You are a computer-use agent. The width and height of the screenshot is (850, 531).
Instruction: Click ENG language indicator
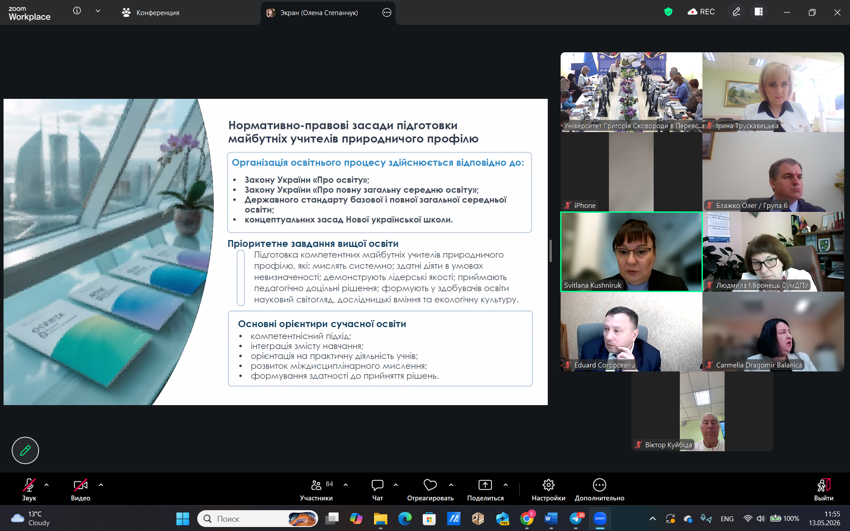tap(727, 519)
